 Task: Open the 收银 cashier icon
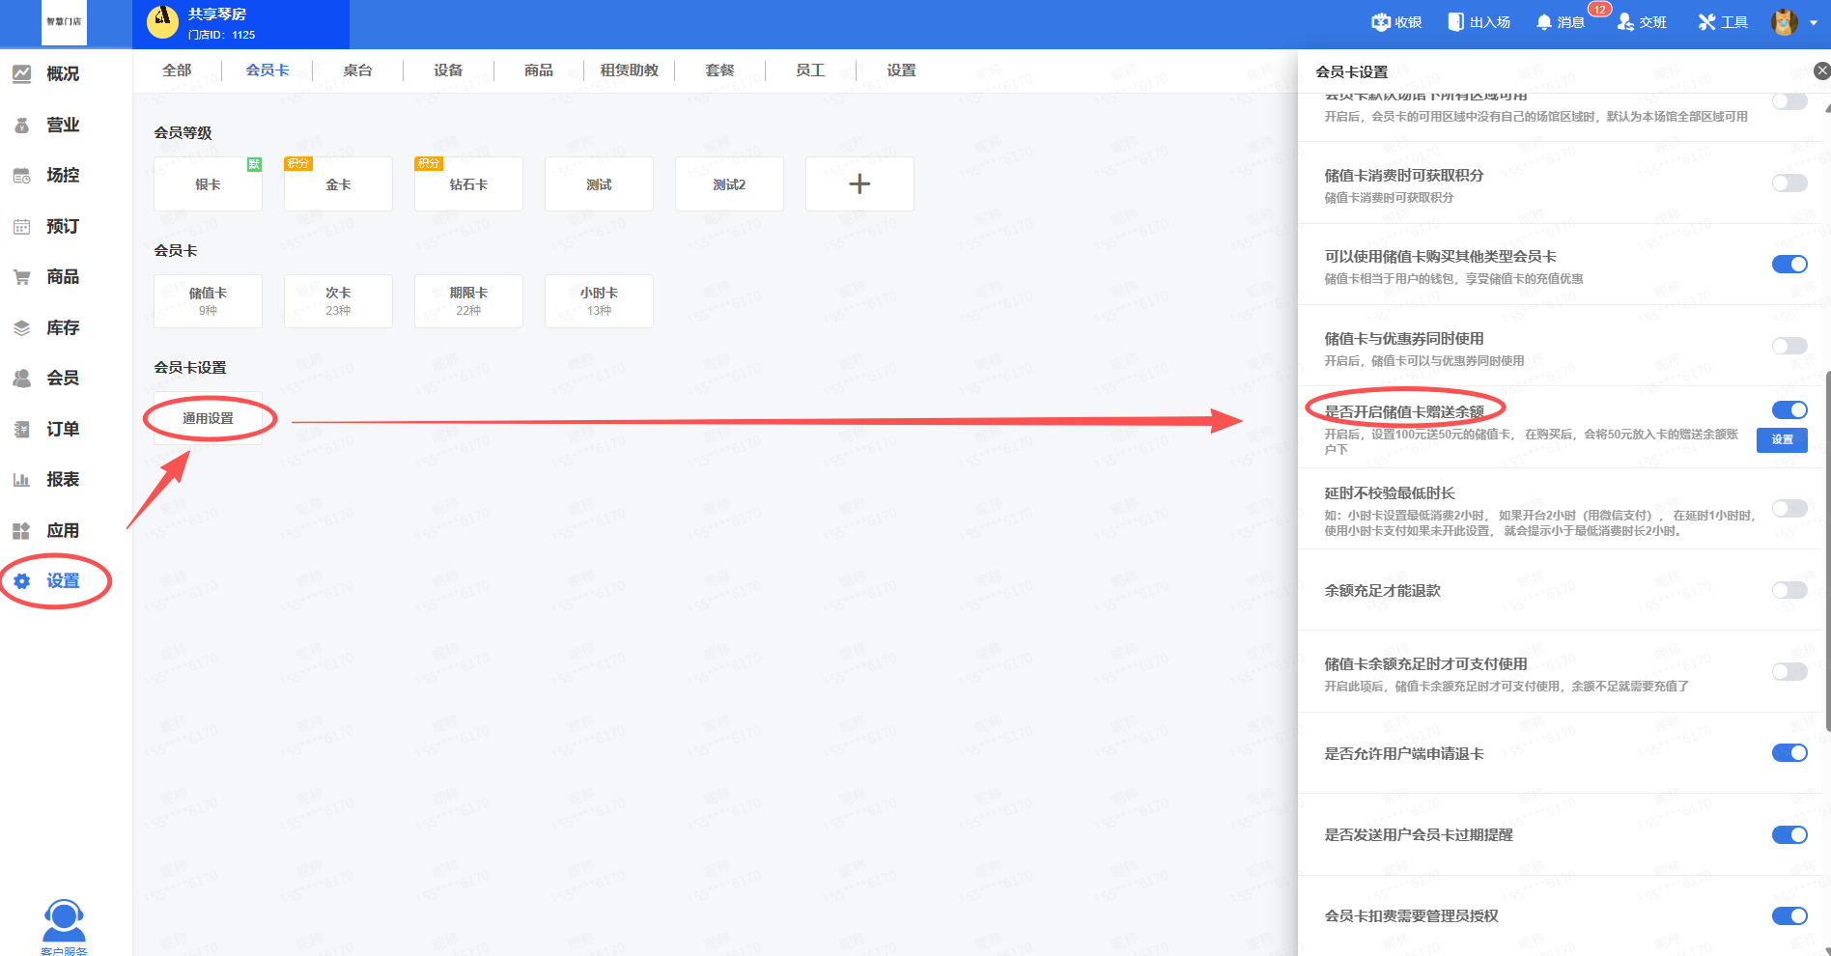[1381, 22]
